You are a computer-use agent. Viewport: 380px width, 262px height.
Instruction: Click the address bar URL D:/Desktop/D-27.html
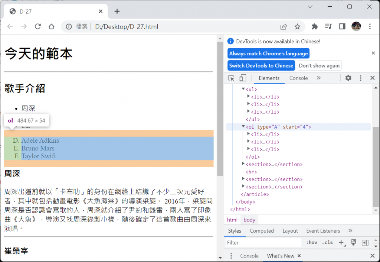[127, 27]
